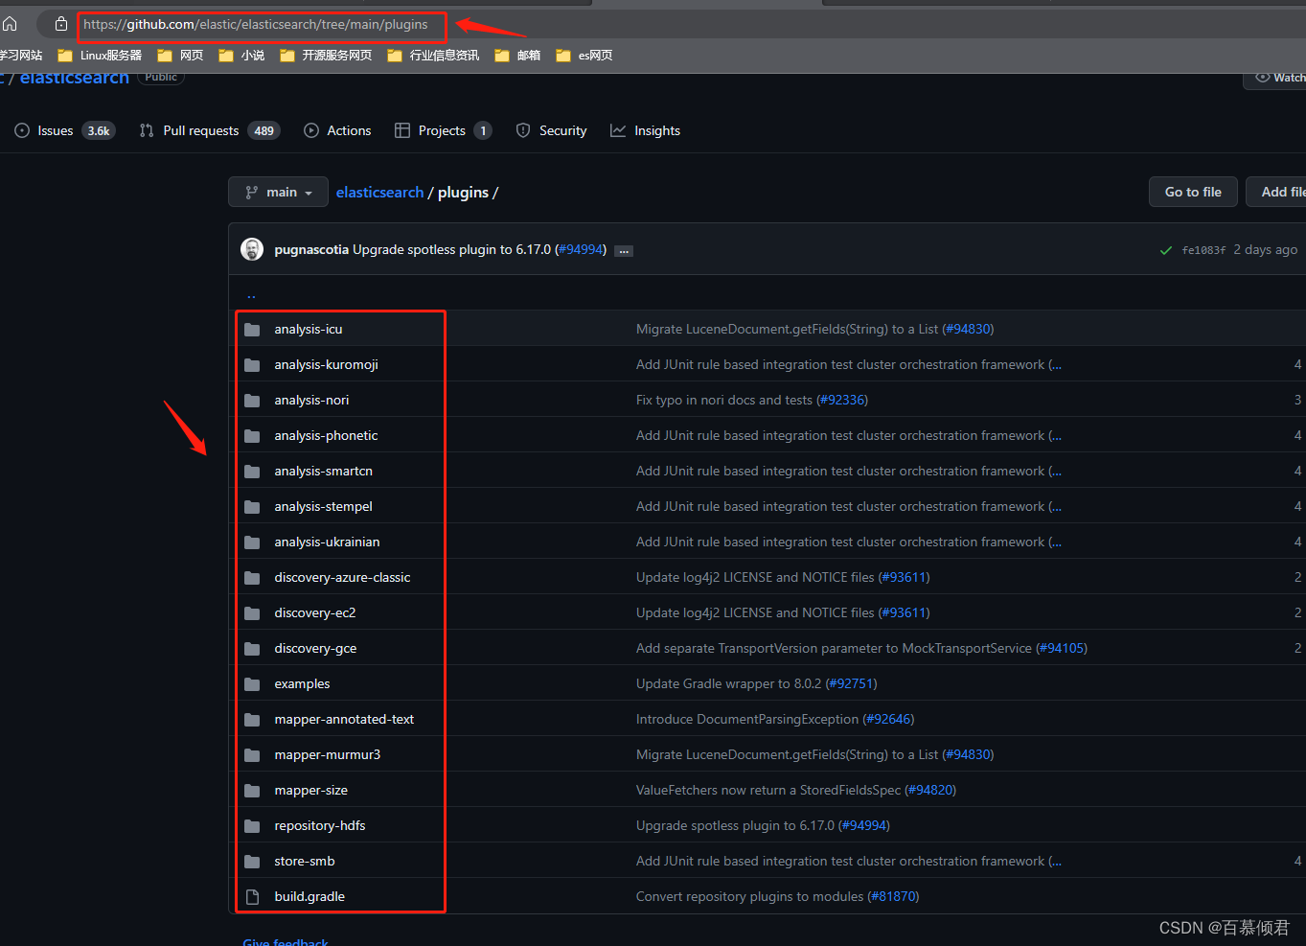The width and height of the screenshot is (1306, 946).
Task: Open the build.gradle file
Action: pos(309,896)
